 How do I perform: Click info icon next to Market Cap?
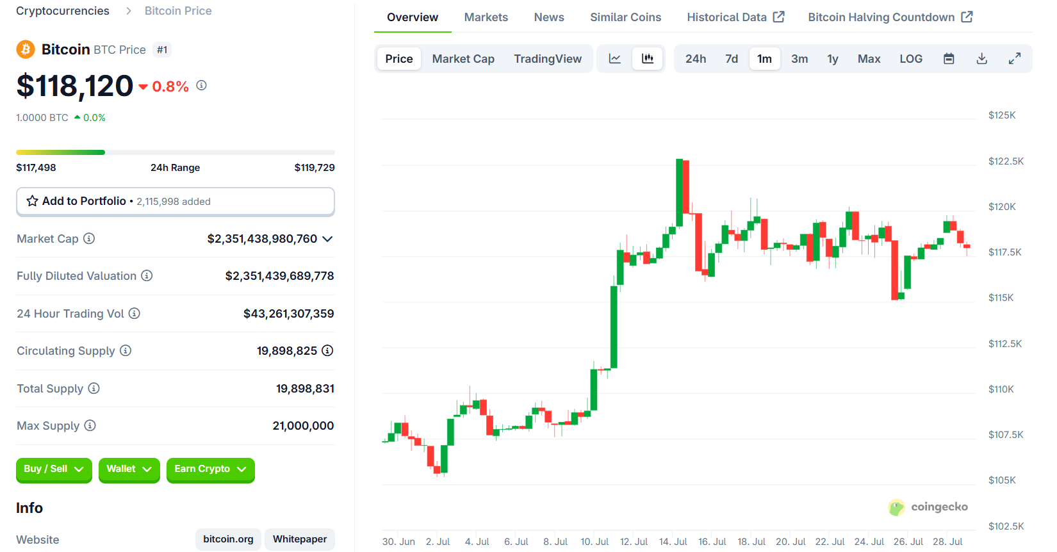click(89, 238)
